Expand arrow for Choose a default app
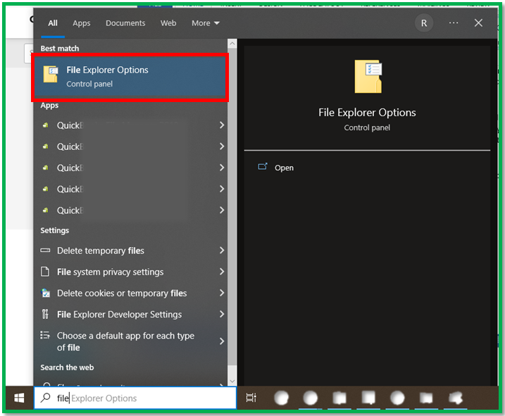Viewport: 505px width, 416px height. 222,341
